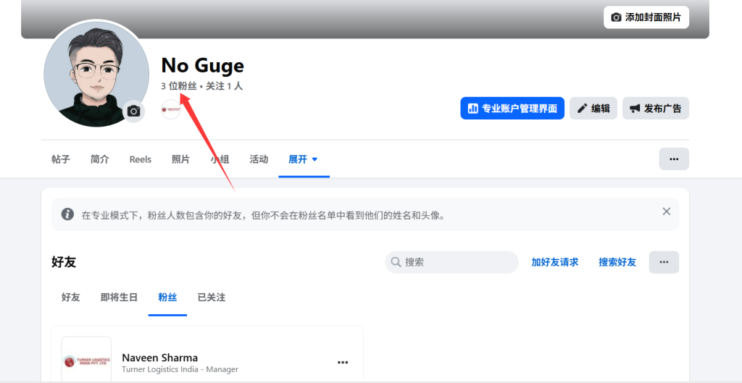Click the camera icon on profile picture

click(134, 111)
